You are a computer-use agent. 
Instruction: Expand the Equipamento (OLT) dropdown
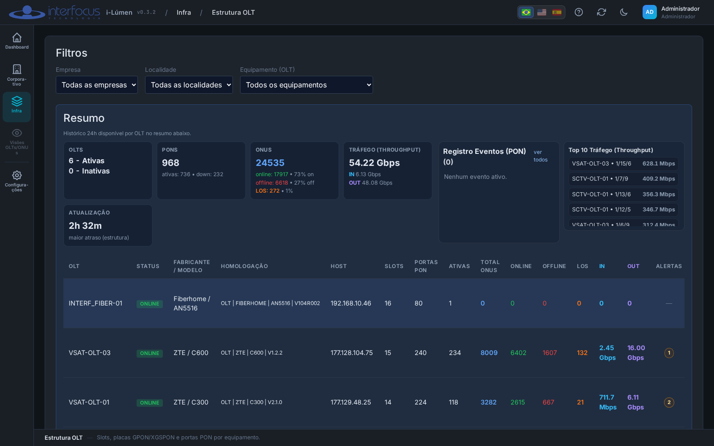[x=307, y=85]
